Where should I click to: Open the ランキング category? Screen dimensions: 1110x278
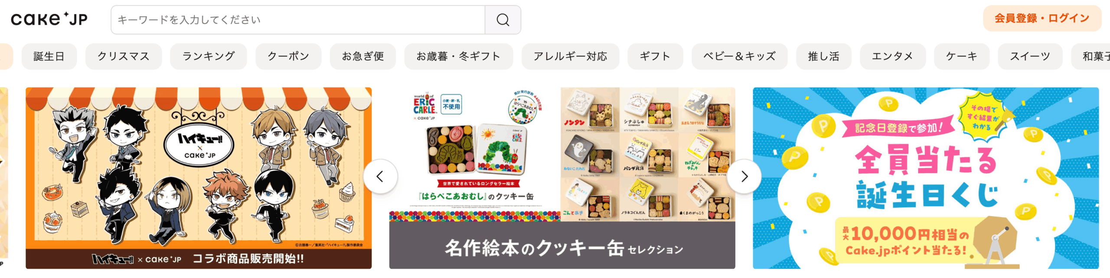209,56
